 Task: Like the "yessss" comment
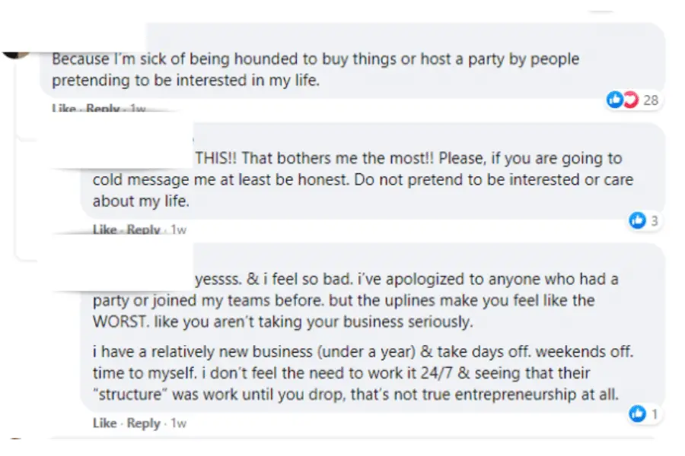(x=104, y=423)
